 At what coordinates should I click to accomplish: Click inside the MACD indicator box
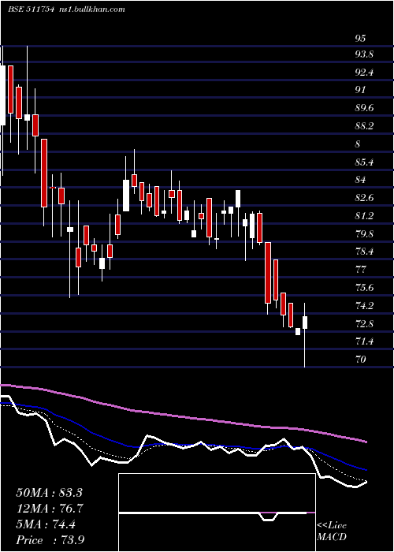tap(217, 513)
